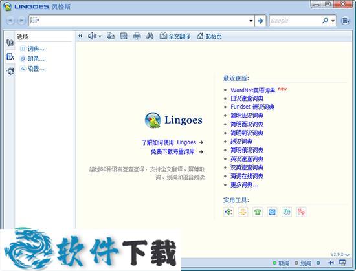356x271 pixels.
Task: Open the currency converter tool icon
Action: [x=228, y=212]
